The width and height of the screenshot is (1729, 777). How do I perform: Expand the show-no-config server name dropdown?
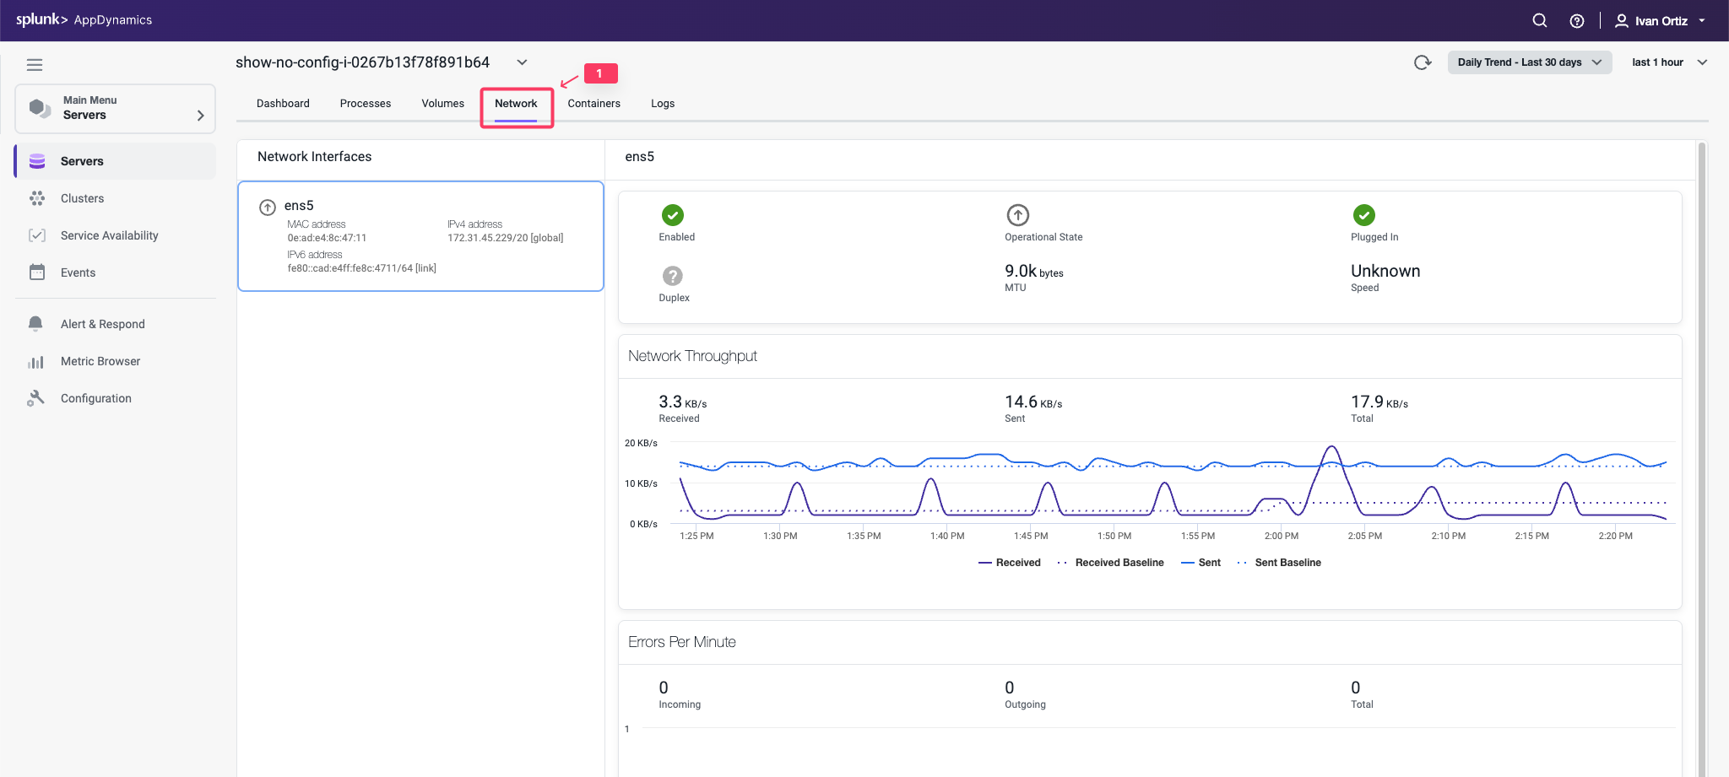click(x=522, y=62)
